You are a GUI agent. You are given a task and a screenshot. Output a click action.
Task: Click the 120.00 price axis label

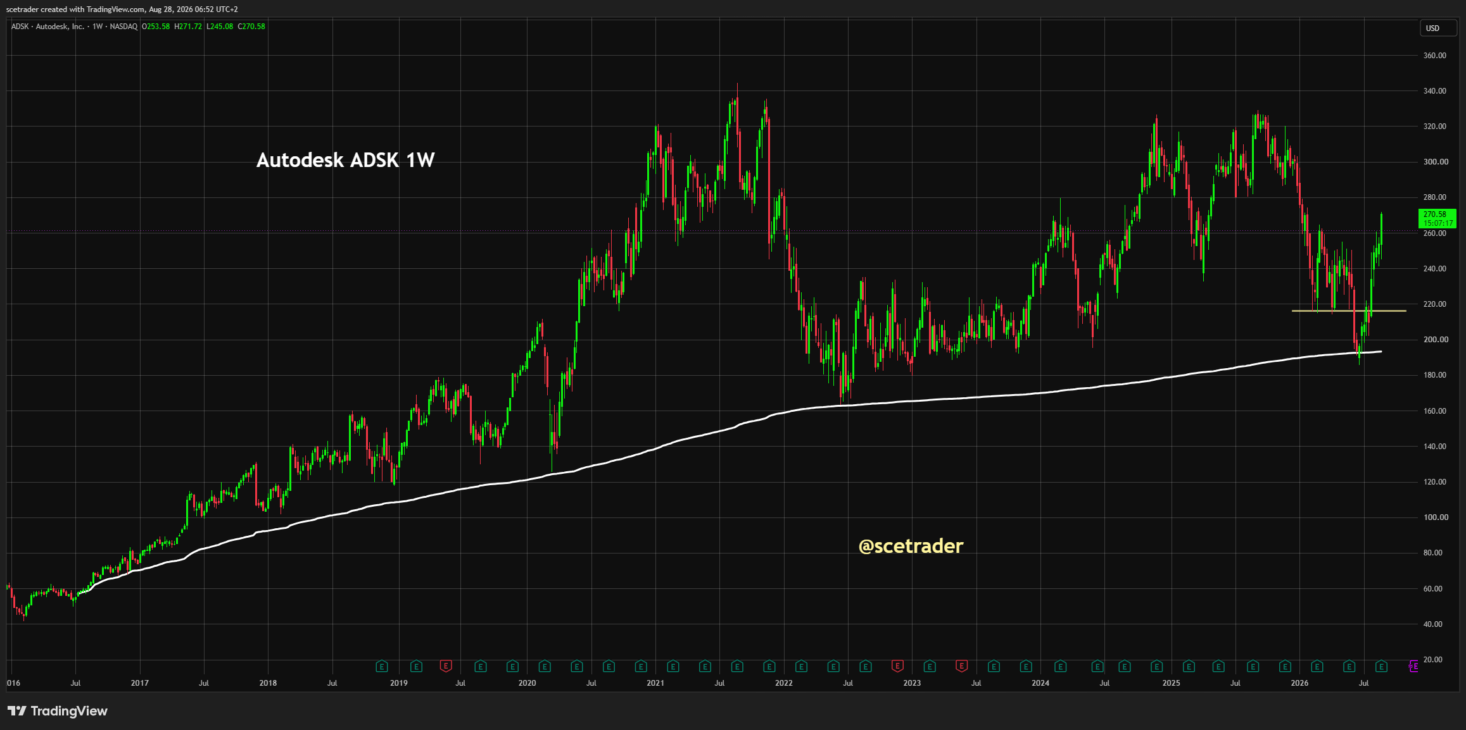1435,482
